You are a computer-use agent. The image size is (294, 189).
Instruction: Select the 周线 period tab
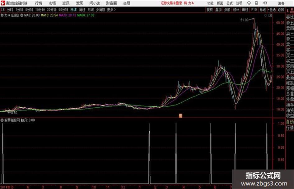click(x=82, y=10)
